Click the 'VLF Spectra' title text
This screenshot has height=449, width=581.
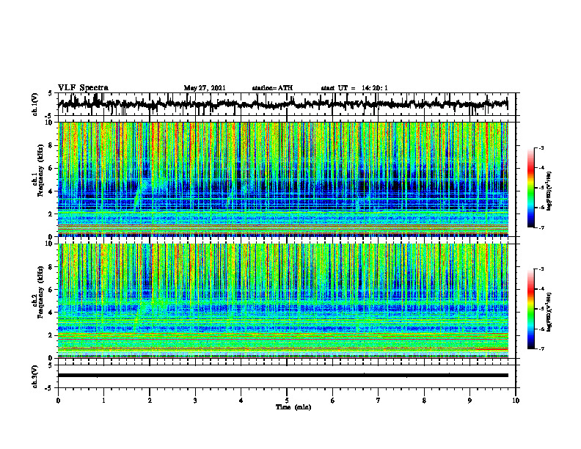[83, 88]
